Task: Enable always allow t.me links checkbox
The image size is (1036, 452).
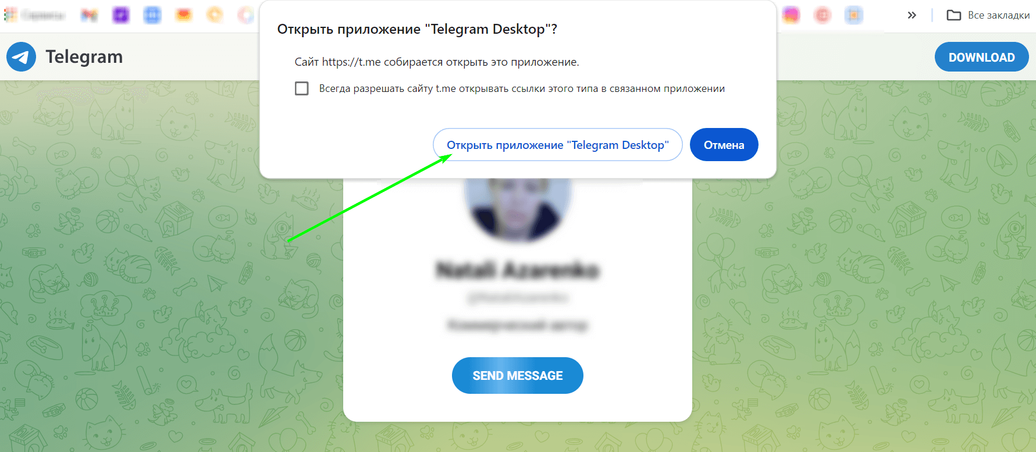Action: click(301, 88)
